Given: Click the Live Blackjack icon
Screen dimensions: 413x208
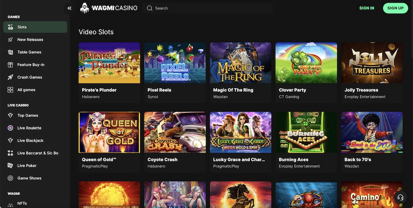Looking at the screenshot, I should [x=10, y=141].
